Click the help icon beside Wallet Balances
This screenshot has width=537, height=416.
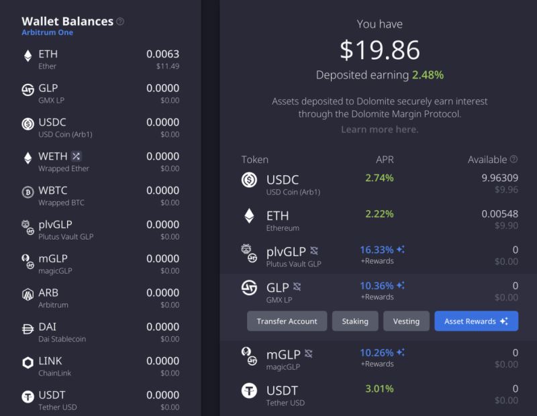(120, 21)
